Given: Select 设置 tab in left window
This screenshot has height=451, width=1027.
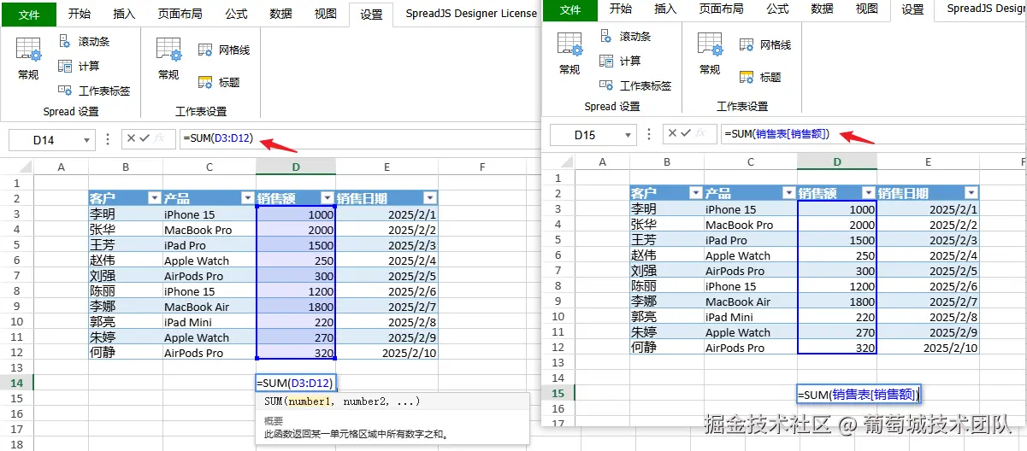Looking at the screenshot, I should (371, 15).
